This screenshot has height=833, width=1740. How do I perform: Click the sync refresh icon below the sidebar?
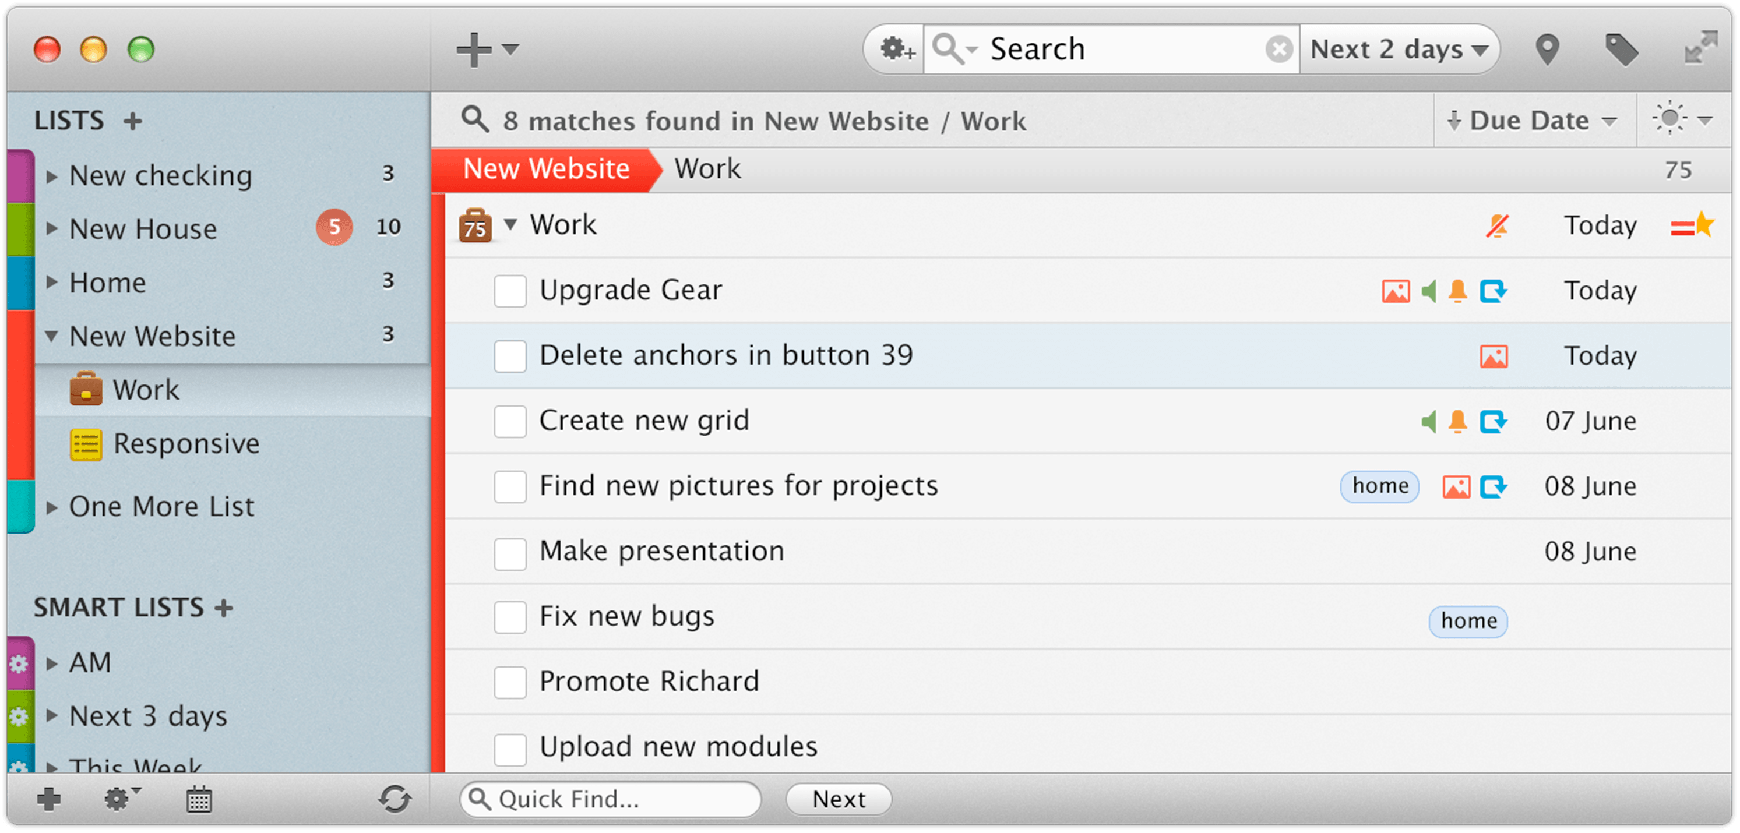(x=396, y=799)
